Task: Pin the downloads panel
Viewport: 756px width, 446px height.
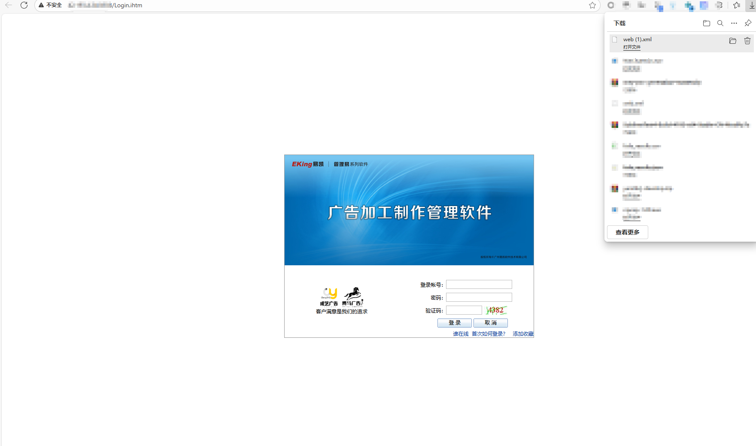Action: [x=747, y=23]
